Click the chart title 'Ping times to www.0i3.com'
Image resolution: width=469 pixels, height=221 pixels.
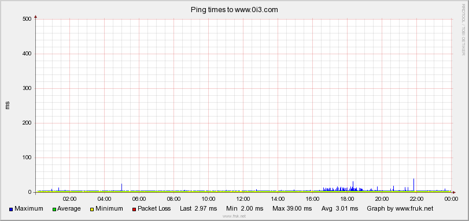click(234, 10)
